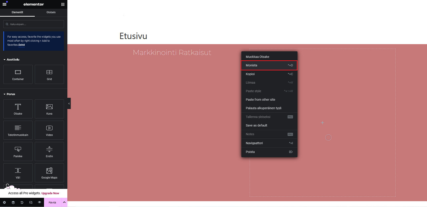The image size is (427, 207).
Task: Open revision history clock icon
Action: pos(22,202)
